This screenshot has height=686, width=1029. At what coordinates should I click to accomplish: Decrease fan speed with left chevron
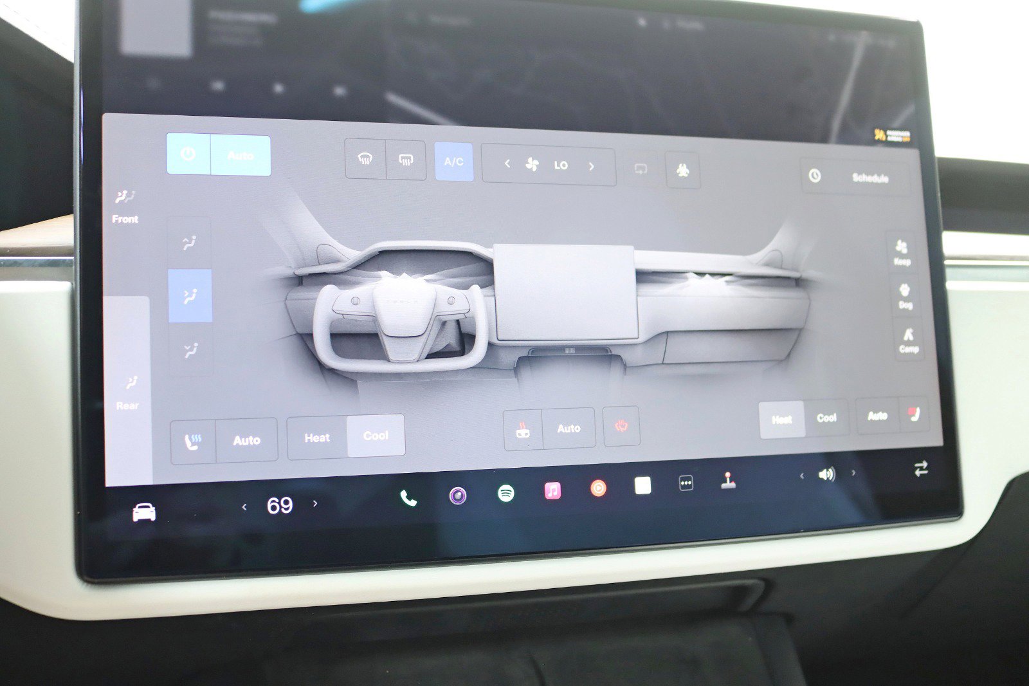(x=507, y=163)
